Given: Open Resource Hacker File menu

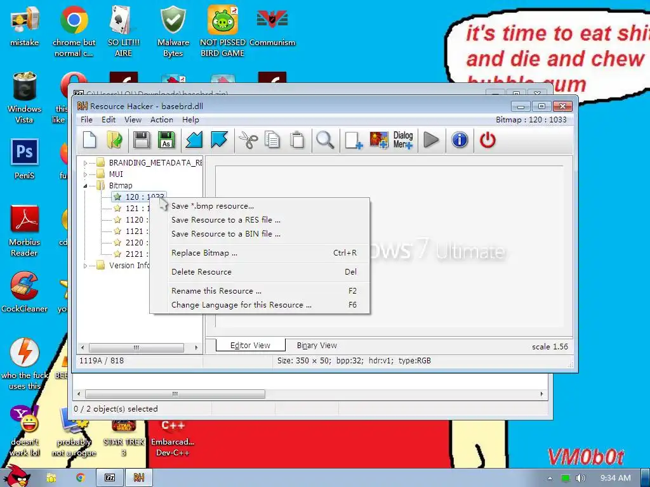Looking at the screenshot, I should coord(86,120).
